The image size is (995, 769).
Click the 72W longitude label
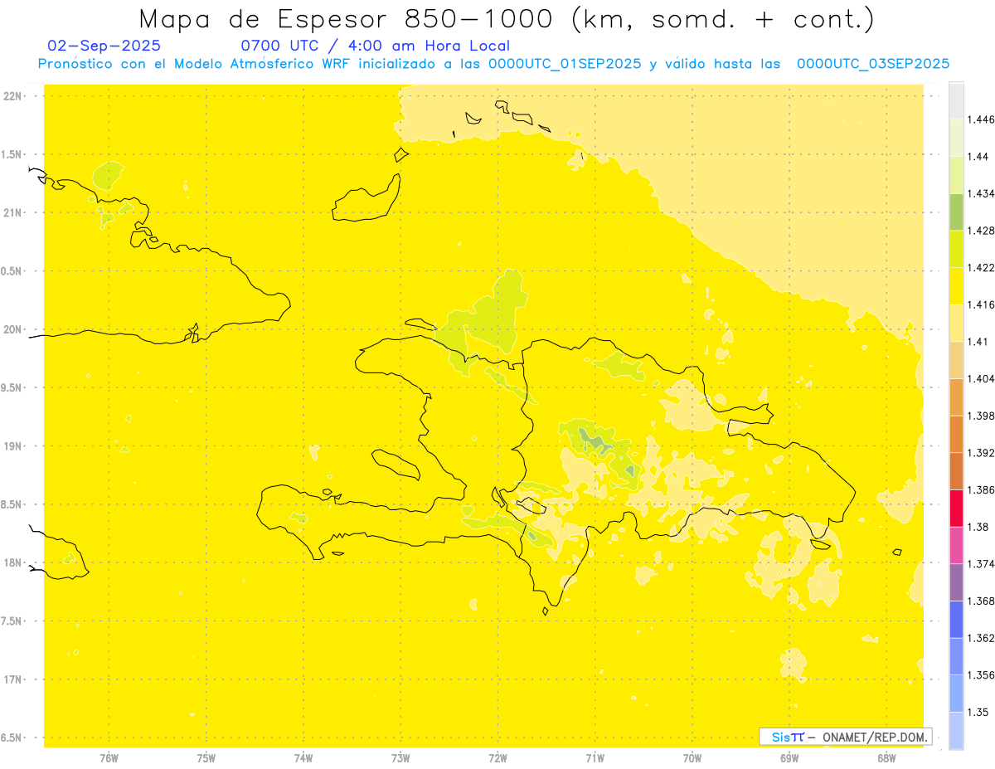point(498,758)
